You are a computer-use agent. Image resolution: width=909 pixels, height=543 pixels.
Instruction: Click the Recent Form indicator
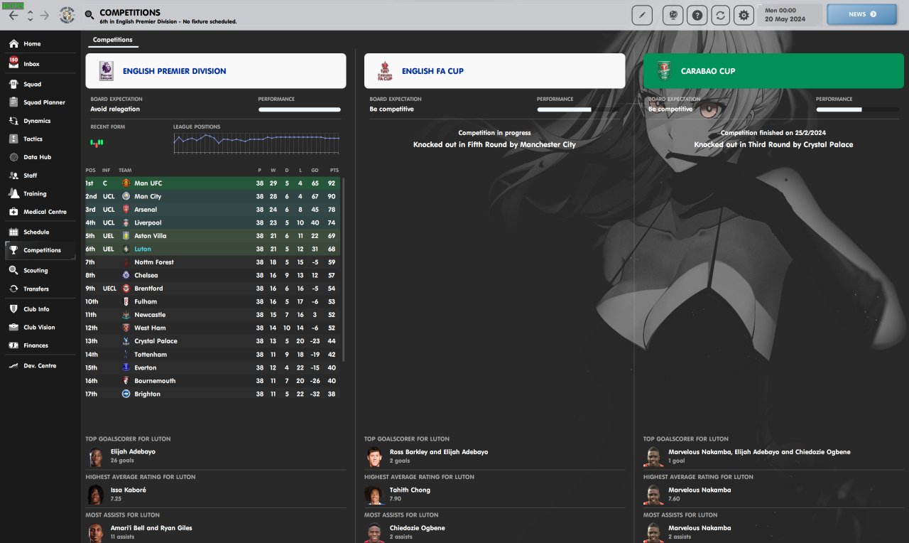pos(97,143)
